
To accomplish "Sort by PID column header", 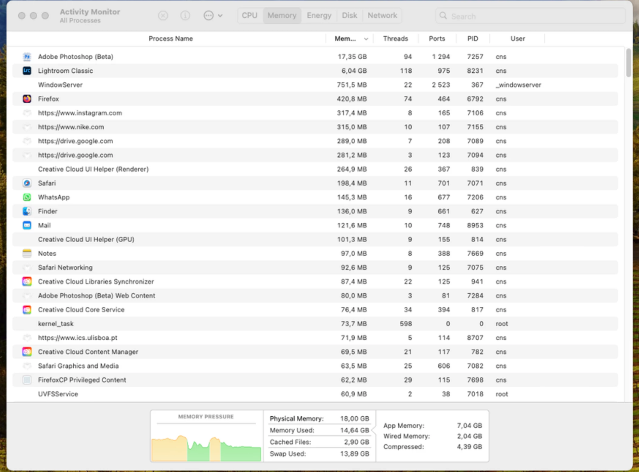I will (x=472, y=39).
